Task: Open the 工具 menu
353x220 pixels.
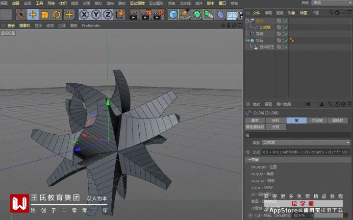Action: [x=39, y=3]
